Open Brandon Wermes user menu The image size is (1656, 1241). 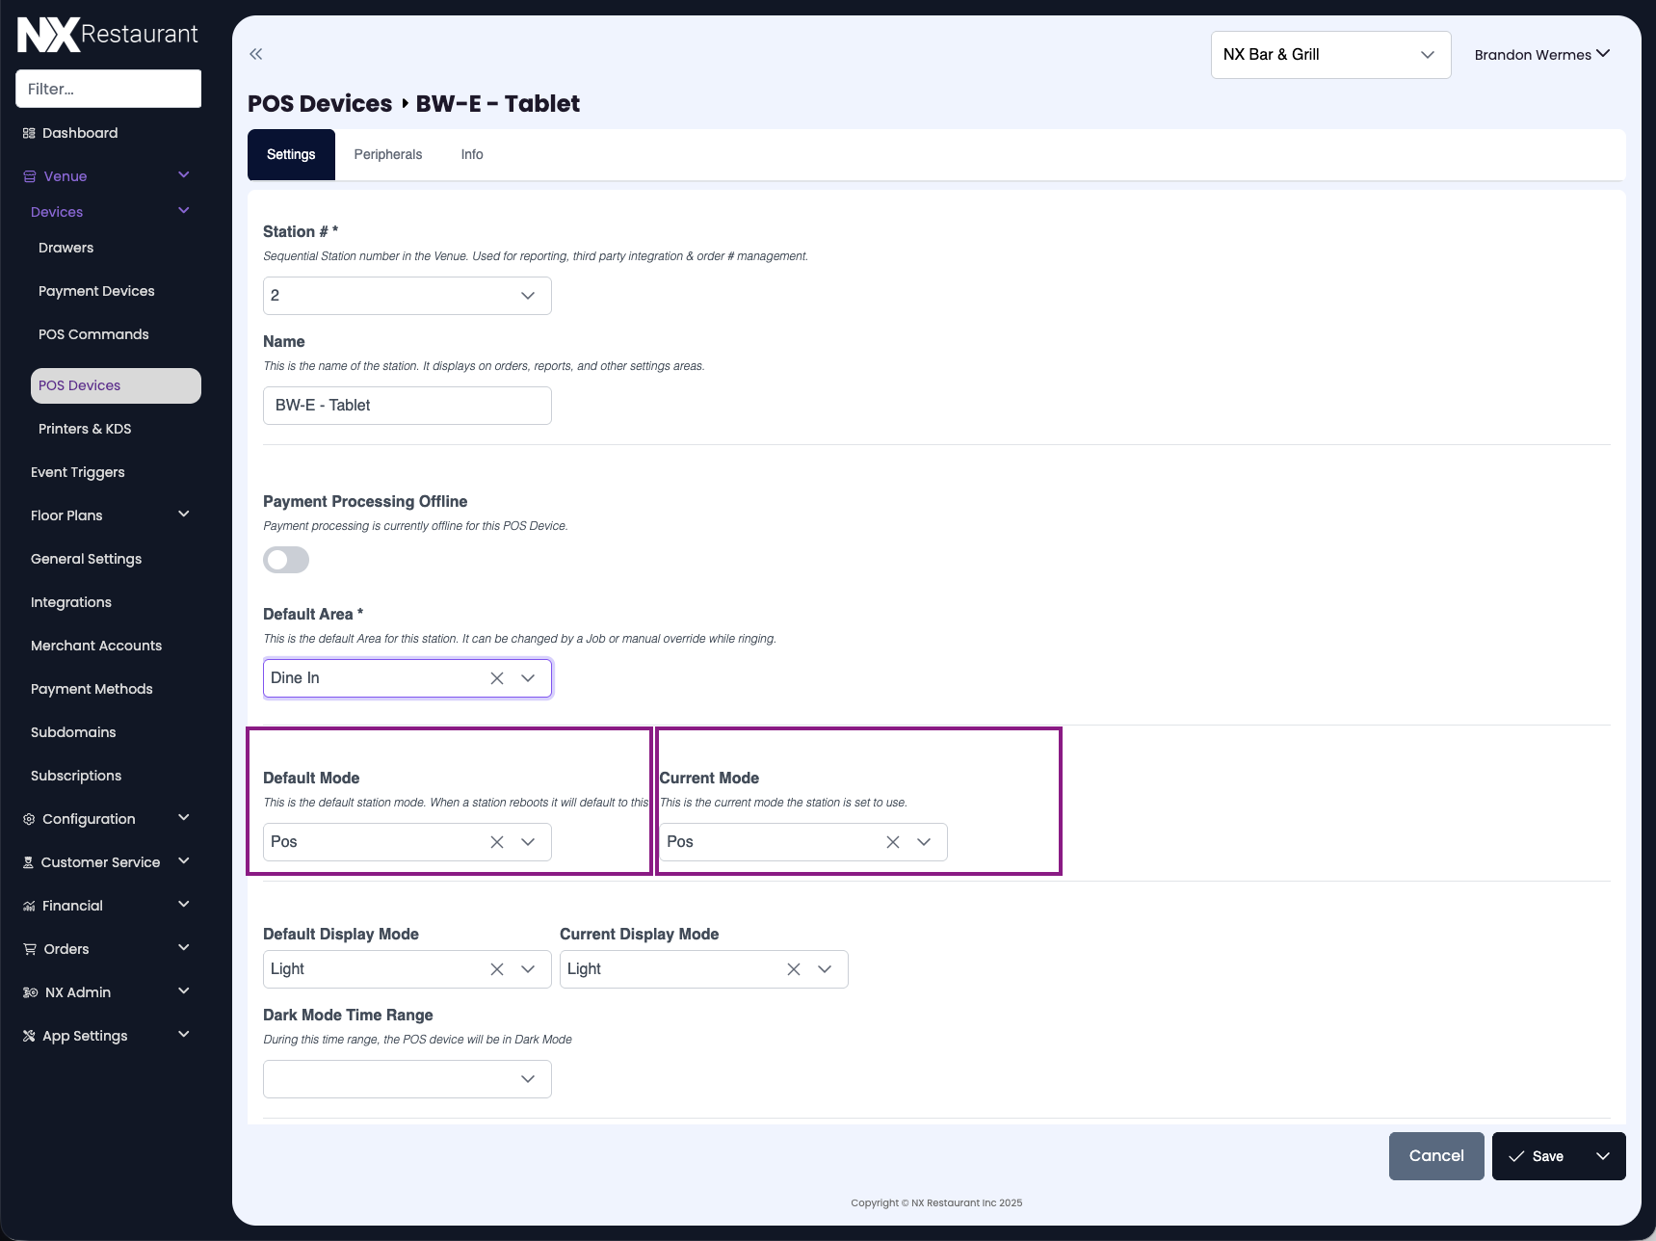click(1541, 55)
